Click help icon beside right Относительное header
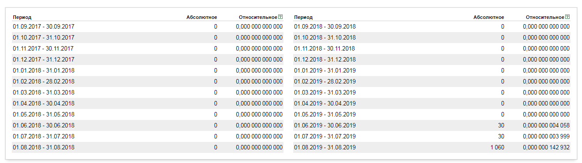The width and height of the screenshot is (582, 163). (567, 17)
